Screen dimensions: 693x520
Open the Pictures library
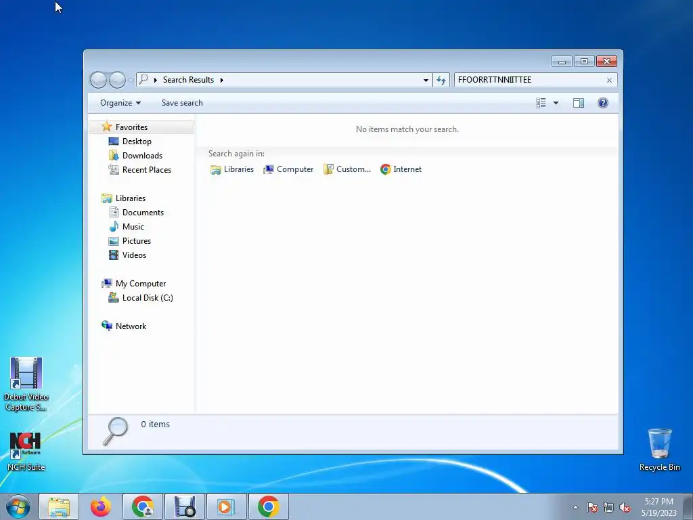pos(137,241)
